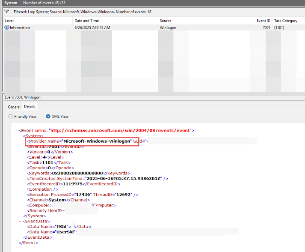The height and width of the screenshot is (252, 305).
Task: Click the Information level icon in event row
Action: (7, 27)
